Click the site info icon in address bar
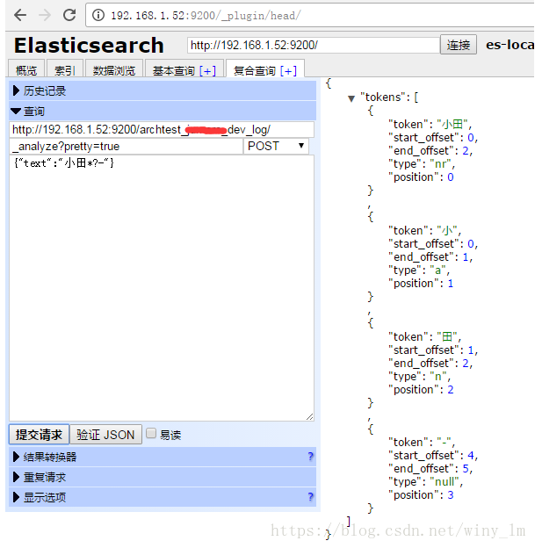535x548 pixels. point(98,15)
